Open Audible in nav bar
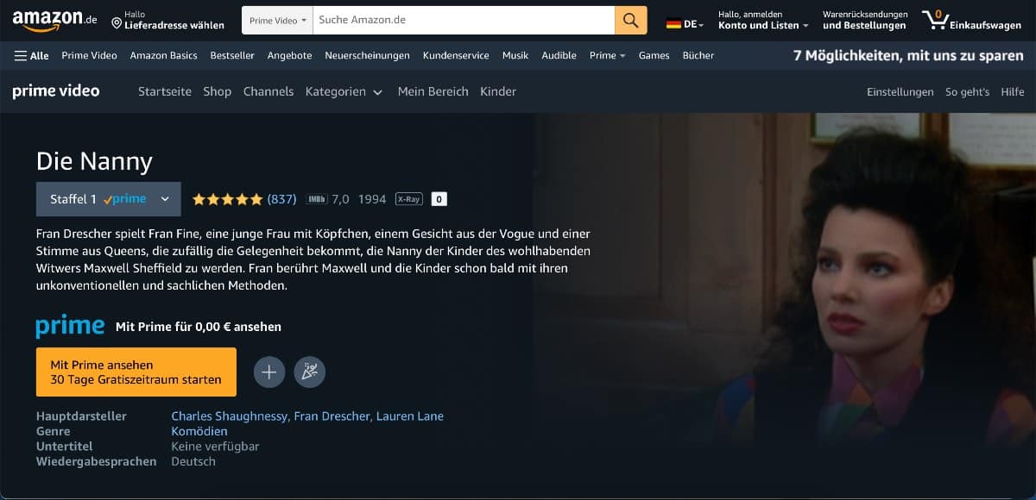 [559, 55]
